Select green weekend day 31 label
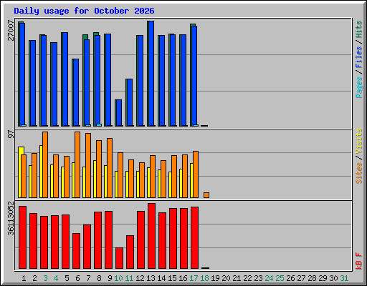367x286 pixels. tap(344, 278)
